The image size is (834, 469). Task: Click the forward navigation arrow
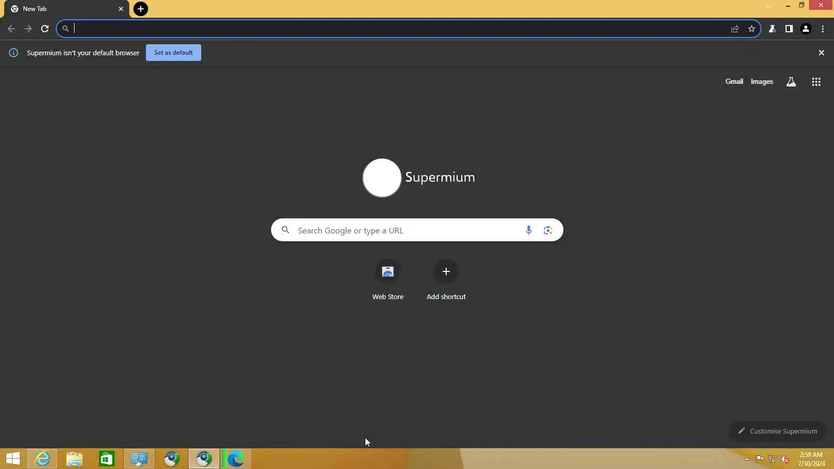[x=28, y=29]
